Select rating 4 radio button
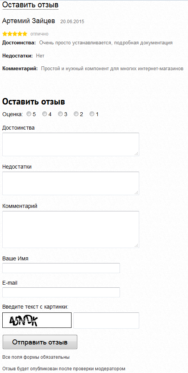 pyautogui.click(x=44, y=114)
